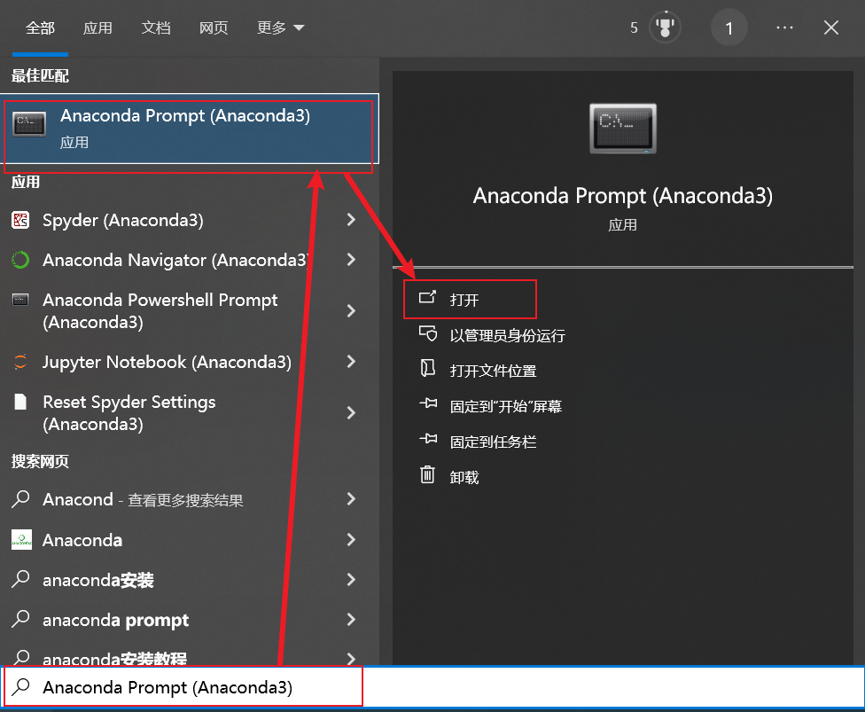This screenshot has height=712, width=865.
Task: Click the rewards trophy badge icon
Action: (665, 27)
